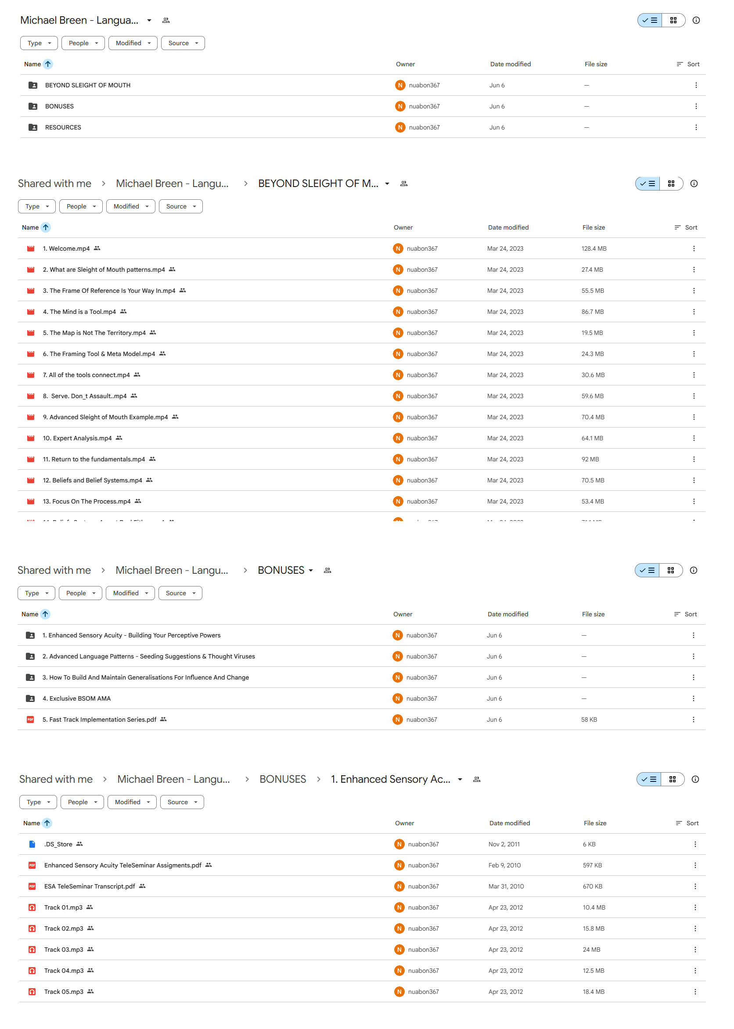The image size is (734, 1029).
Task: Open more actions for BEYOND SLEIGHT OF MOUTH folder
Action: tap(695, 85)
